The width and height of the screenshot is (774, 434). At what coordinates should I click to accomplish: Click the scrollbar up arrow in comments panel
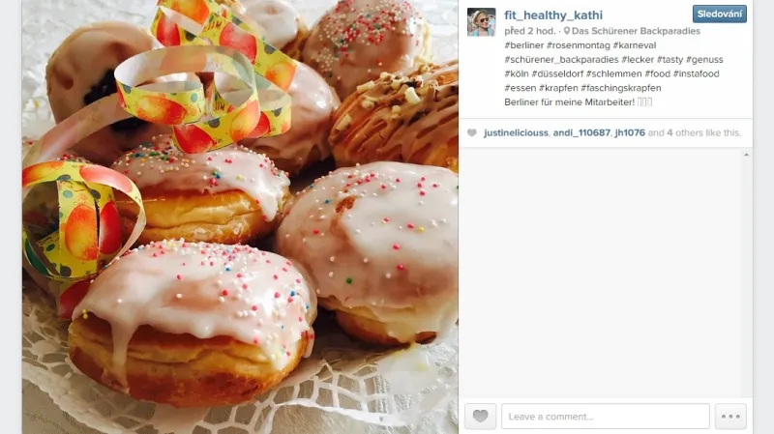coord(746,155)
